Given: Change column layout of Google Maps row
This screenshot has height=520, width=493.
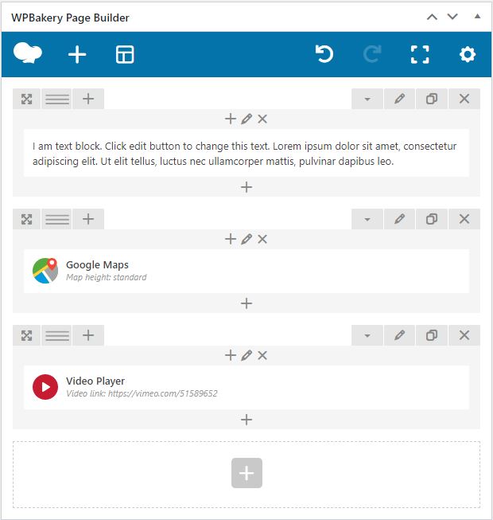Looking at the screenshot, I should 57,219.
